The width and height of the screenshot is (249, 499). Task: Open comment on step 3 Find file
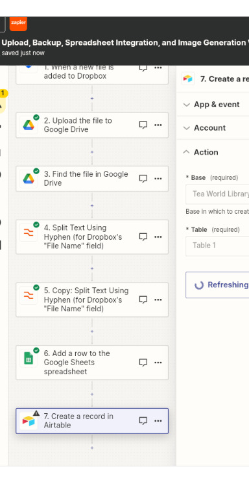(x=143, y=179)
